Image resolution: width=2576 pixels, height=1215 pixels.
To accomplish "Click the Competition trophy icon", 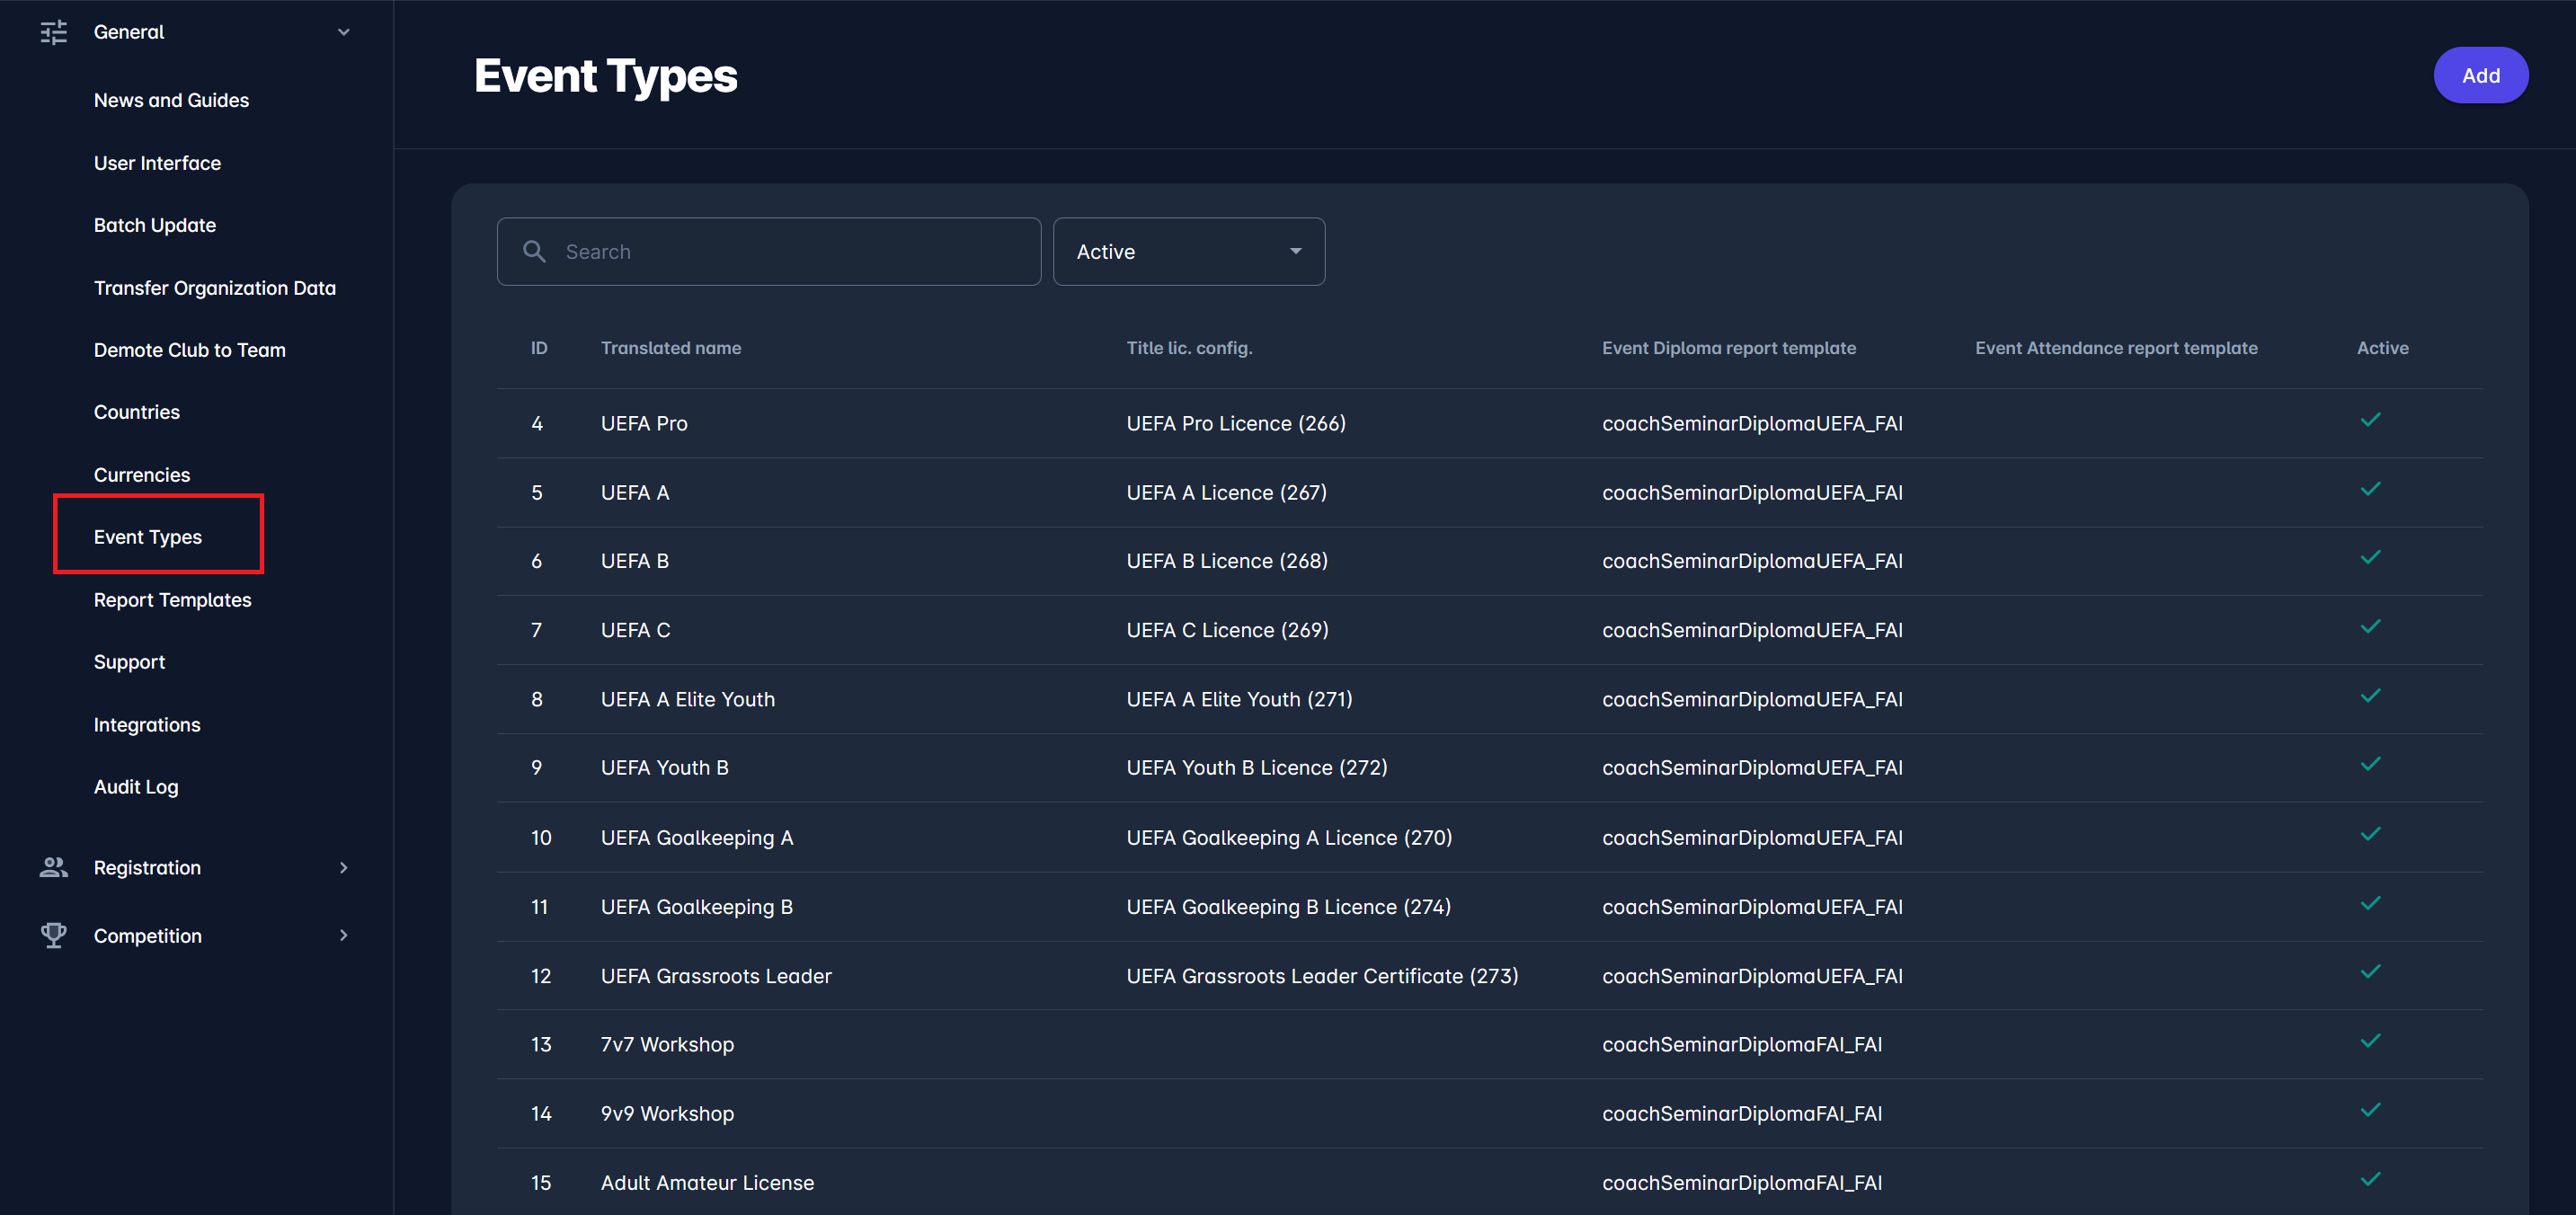I will (x=53, y=935).
